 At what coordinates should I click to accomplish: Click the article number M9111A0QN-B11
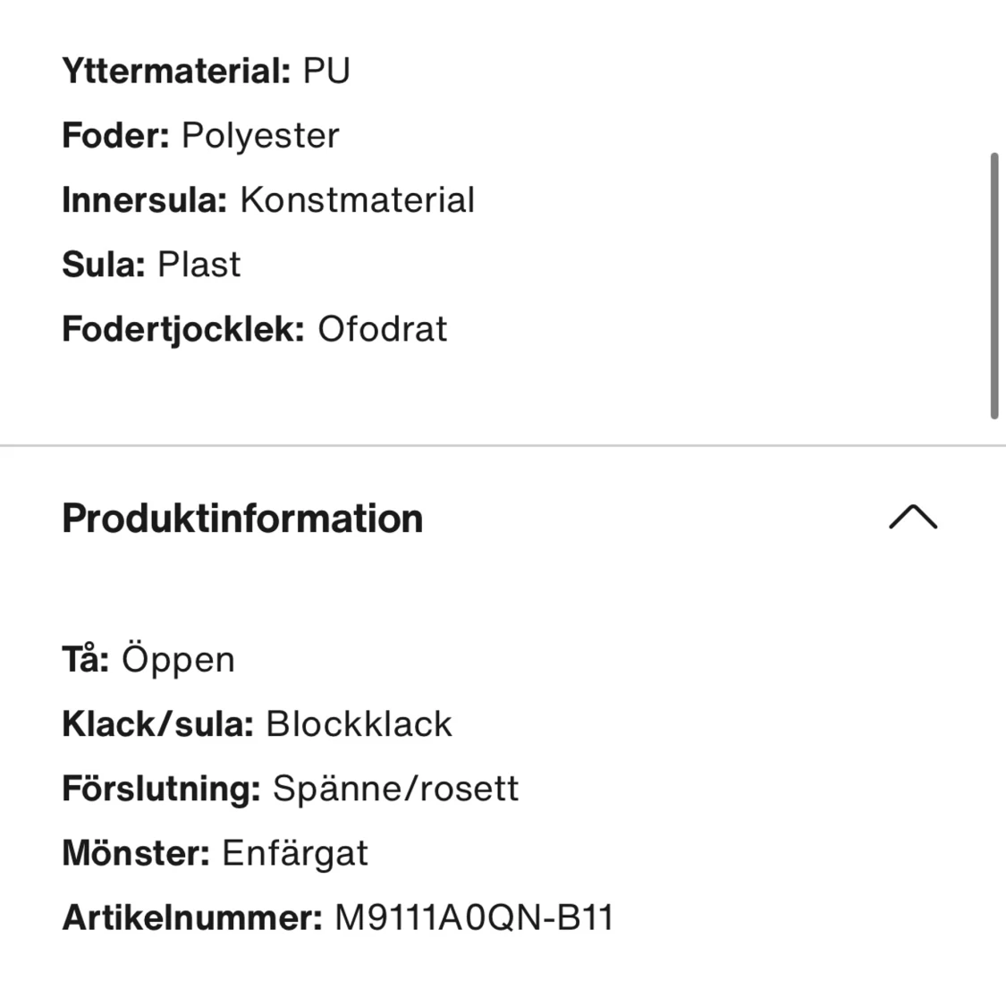click(474, 917)
